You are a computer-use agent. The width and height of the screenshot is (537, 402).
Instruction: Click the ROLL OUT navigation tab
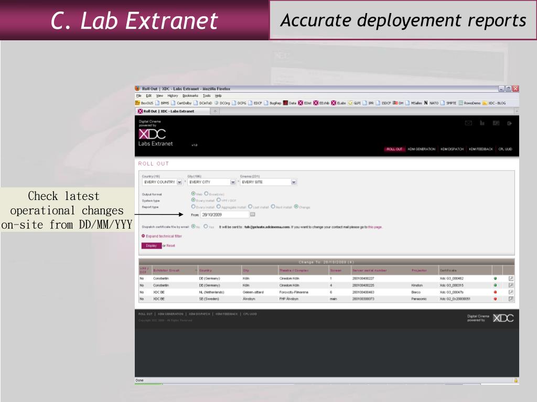point(394,149)
